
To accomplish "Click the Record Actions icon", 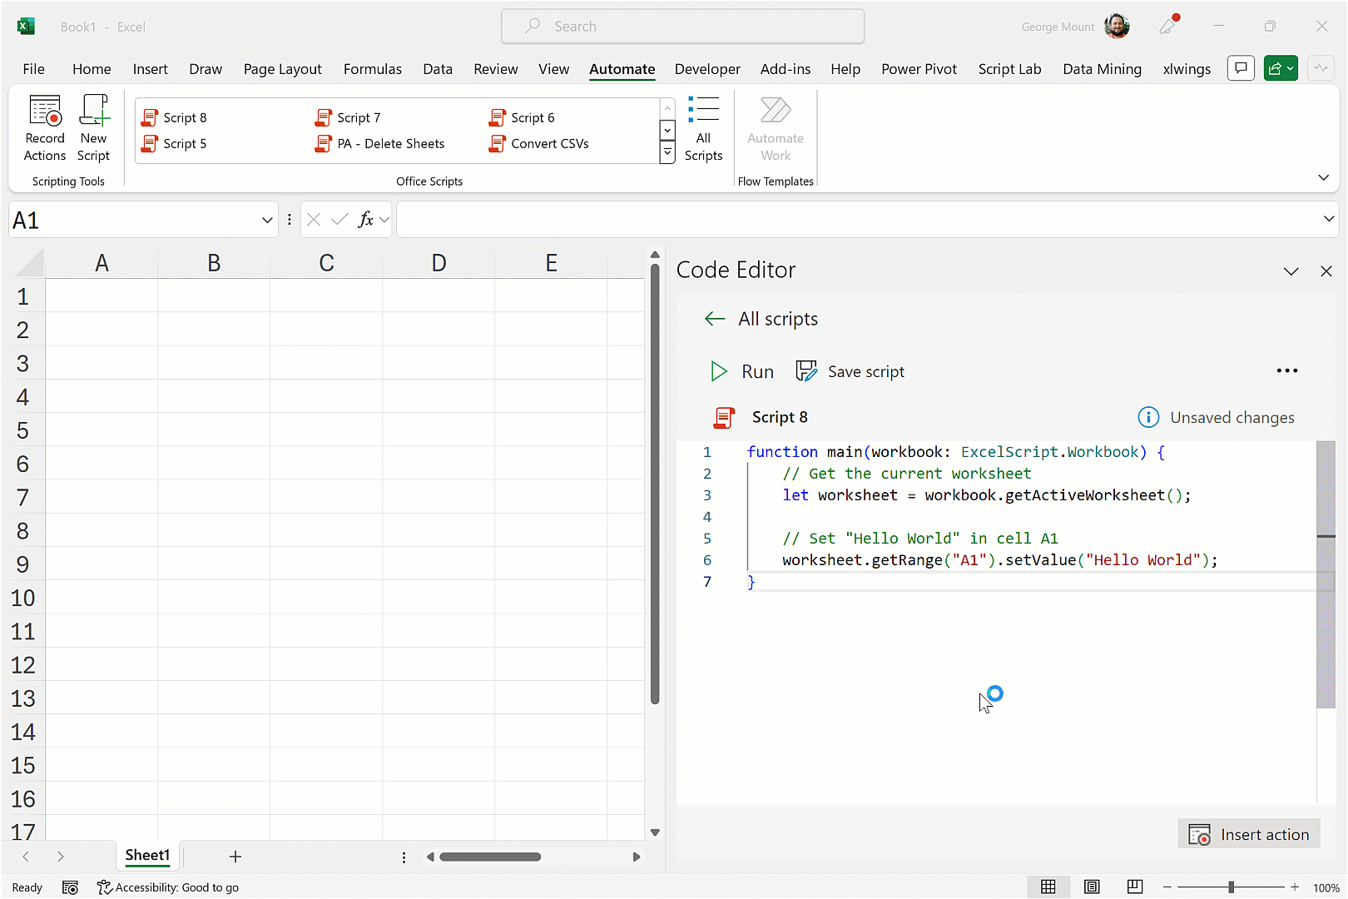I will click(45, 112).
